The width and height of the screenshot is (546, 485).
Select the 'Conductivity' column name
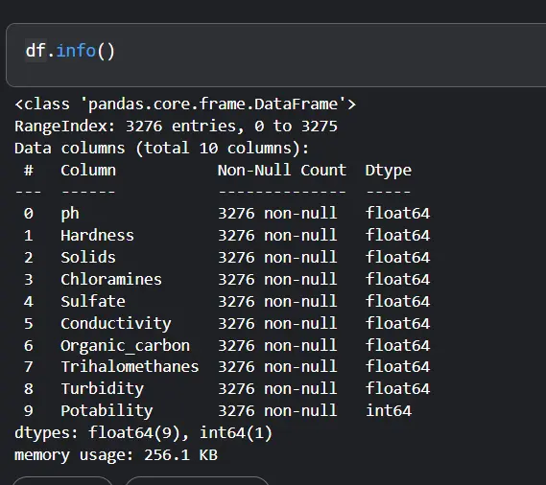[x=116, y=324]
